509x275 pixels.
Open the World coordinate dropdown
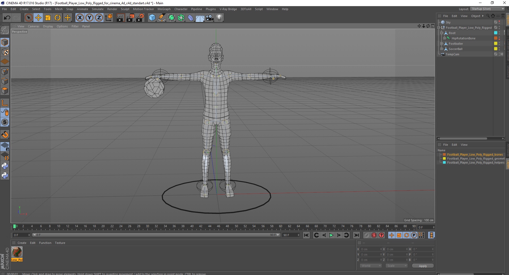[x=371, y=266]
